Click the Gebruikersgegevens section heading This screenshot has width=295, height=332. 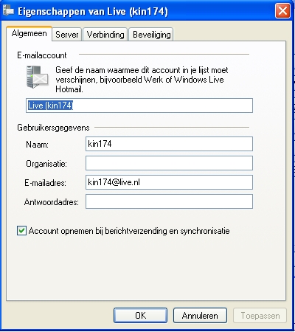(53, 128)
